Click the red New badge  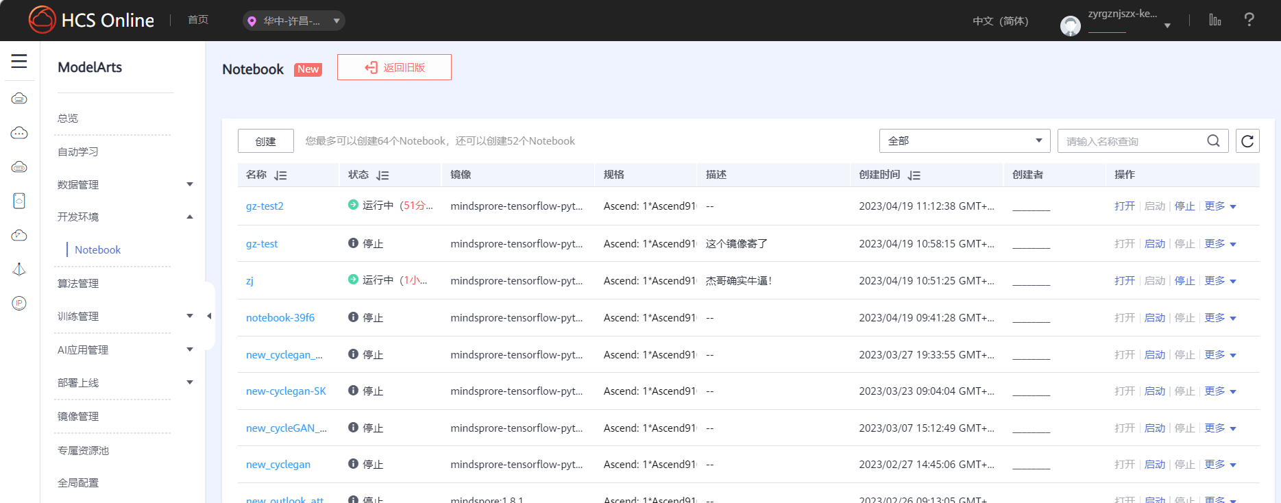[308, 69]
